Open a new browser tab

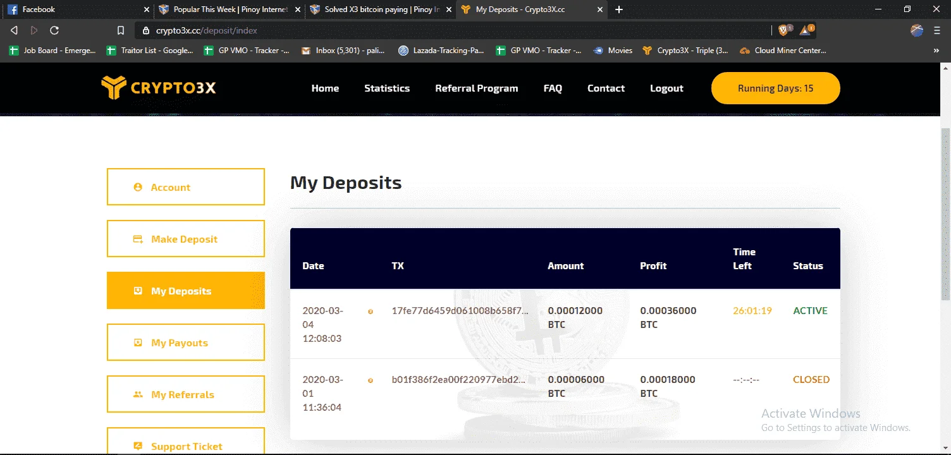619,9
